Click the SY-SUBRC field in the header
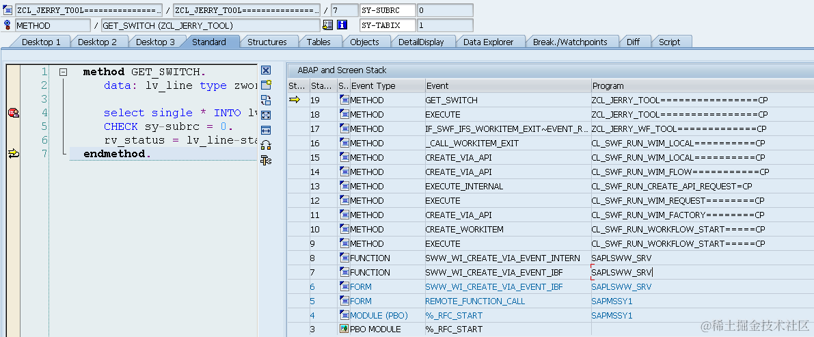The image size is (814, 337). pyautogui.click(x=388, y=10)
